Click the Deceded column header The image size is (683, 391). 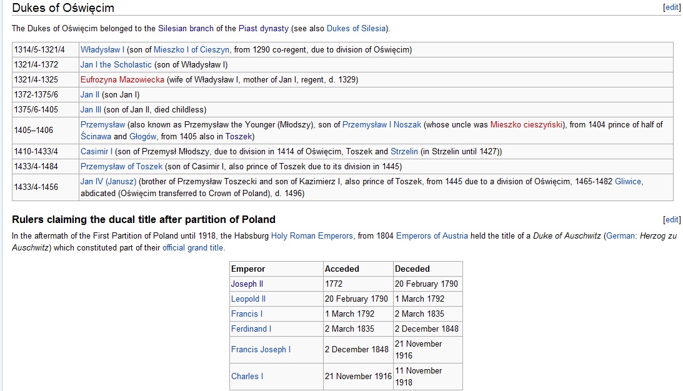428,269
